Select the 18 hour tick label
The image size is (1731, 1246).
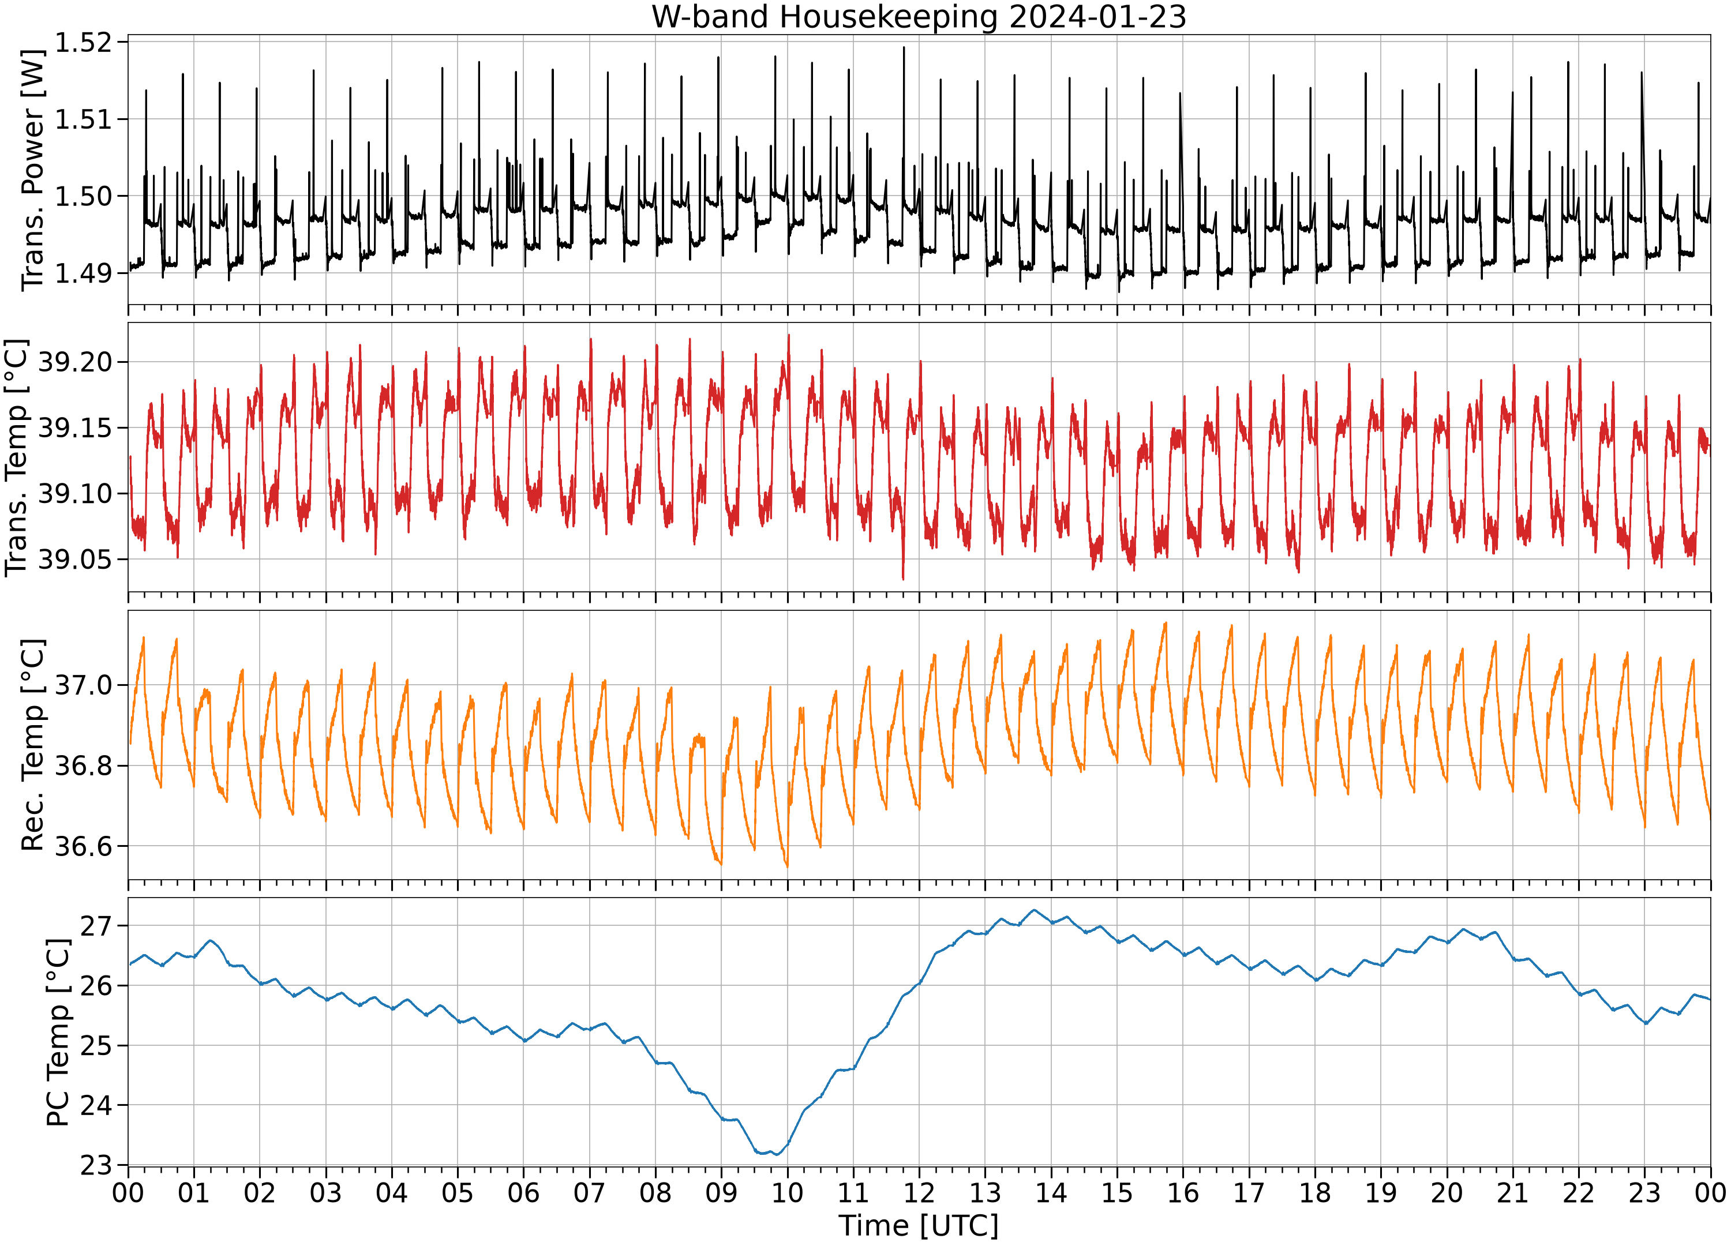coord(1315,1192)
